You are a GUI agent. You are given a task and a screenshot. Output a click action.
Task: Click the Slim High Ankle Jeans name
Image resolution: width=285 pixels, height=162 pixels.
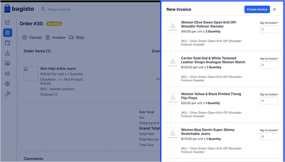(58, 69)
